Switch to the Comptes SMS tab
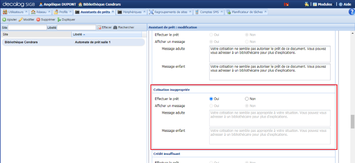 (209, 12)
